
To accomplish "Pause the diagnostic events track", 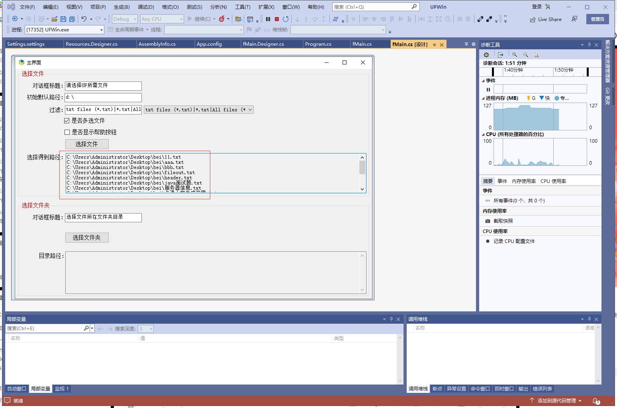I will [488, 89].
